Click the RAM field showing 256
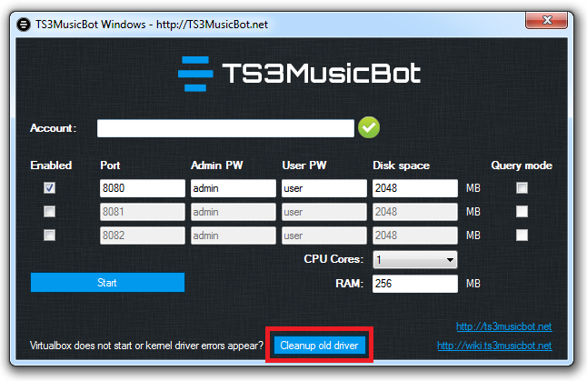Image resolution: width=587 pixels, height=381 pixels. coord(414,284)
